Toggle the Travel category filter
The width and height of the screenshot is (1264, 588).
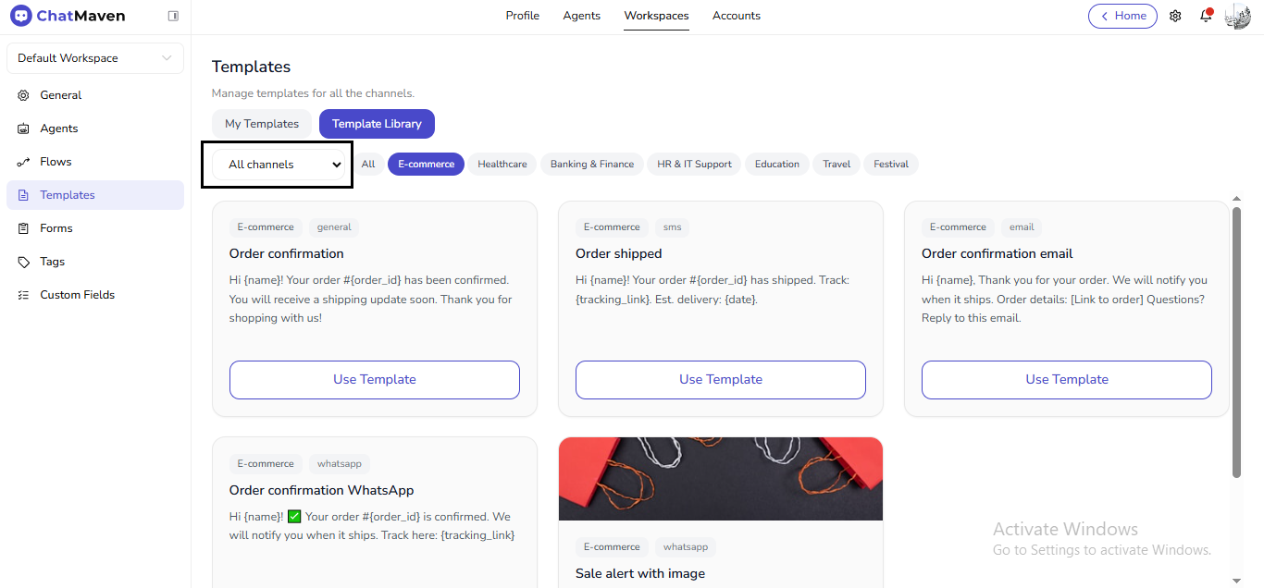(x=836, y=164)
